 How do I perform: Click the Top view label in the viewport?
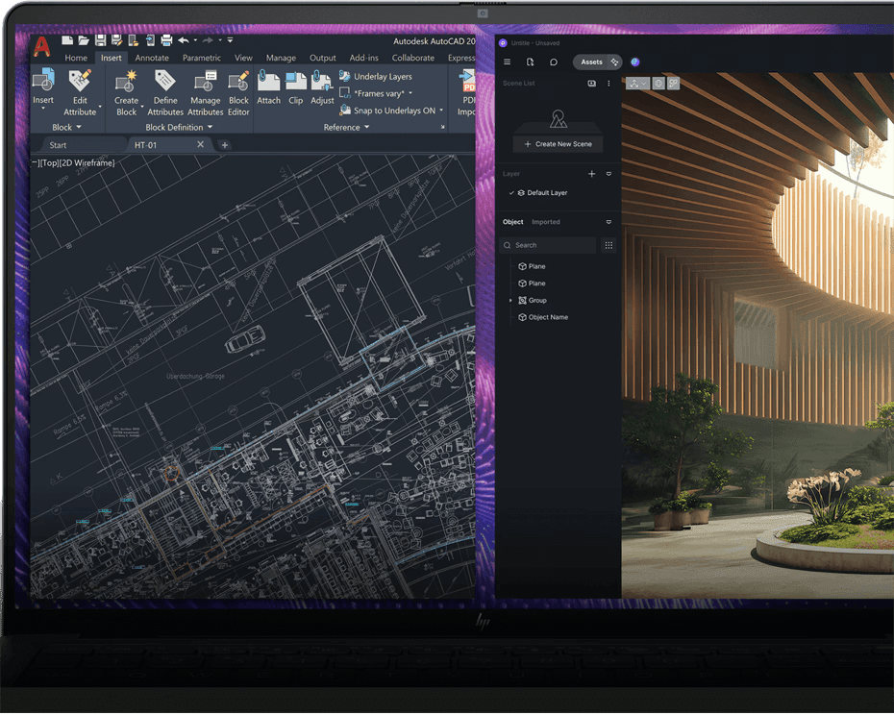[49, 162]
